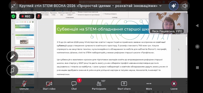Toggle the speaker audio output icon
The image size is (203, 93).
(x=185, y=6)
